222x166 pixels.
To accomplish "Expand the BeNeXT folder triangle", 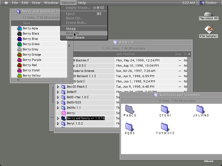I will (58, 92).
